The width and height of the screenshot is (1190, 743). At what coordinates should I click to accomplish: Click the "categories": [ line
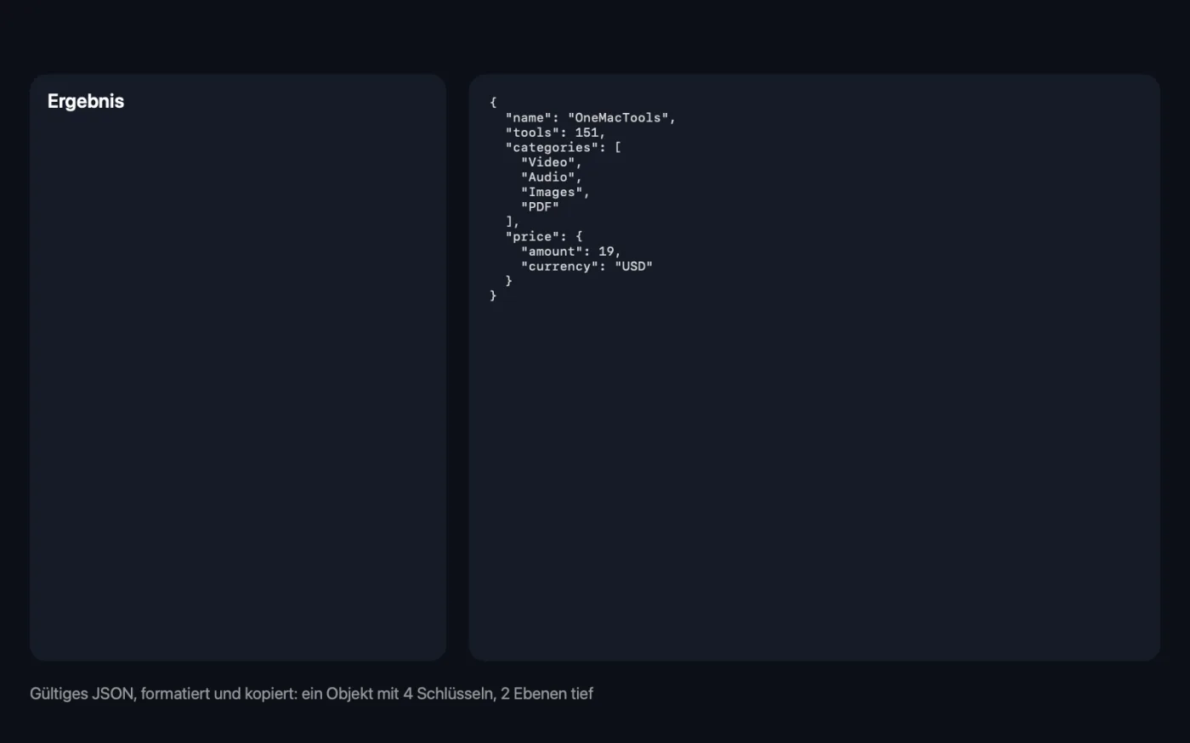pos(564,148)
